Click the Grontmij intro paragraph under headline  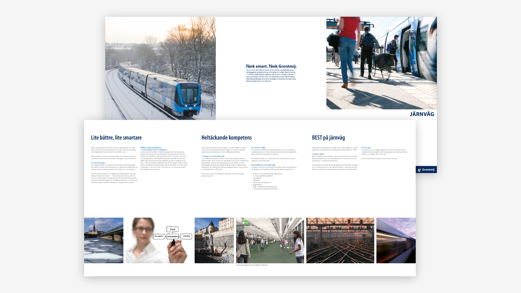(x=271, y=76)
